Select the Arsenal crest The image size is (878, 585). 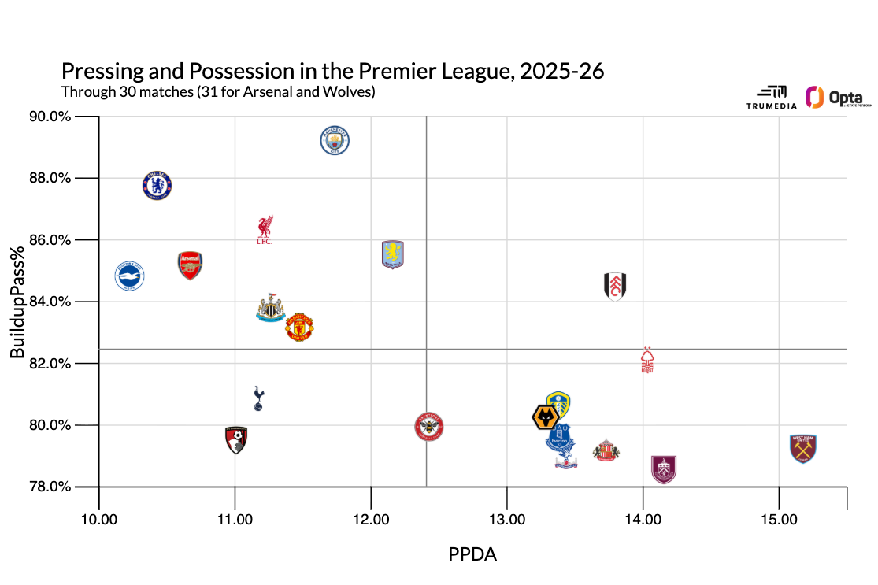190,265
